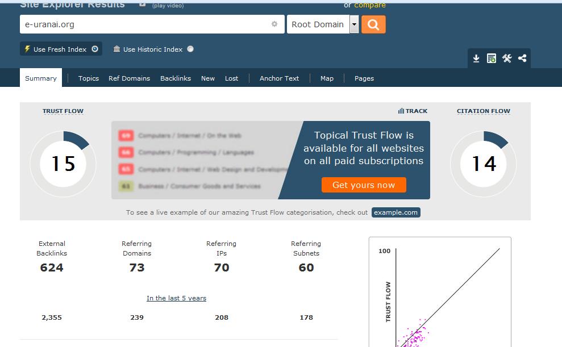Open the gear settings in the search field
562x347 pixels.
(x=274, y=24)
